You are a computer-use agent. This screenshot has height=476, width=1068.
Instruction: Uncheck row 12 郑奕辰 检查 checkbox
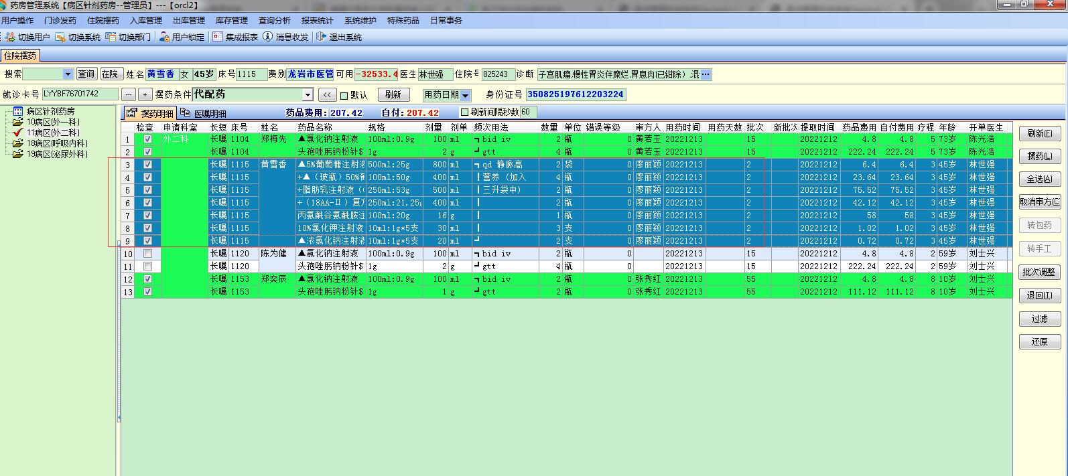[147, 279]
